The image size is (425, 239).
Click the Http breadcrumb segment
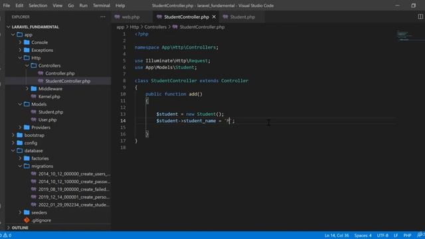click(134, 27)
